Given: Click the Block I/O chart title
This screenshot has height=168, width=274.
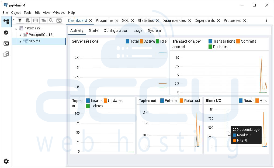Looking at the screenshot, I should pyautogui.click(x=213, y=101).
